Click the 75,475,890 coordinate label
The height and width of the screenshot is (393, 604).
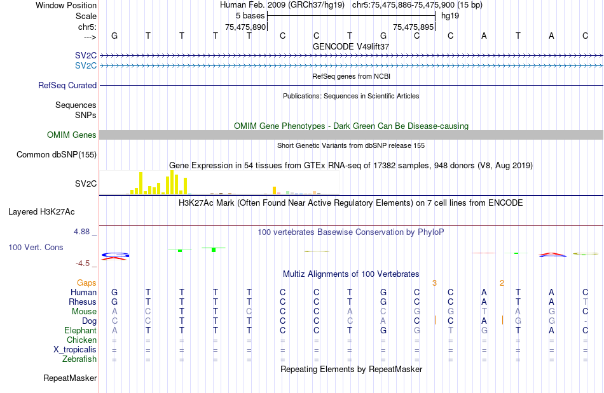point(245,27)
